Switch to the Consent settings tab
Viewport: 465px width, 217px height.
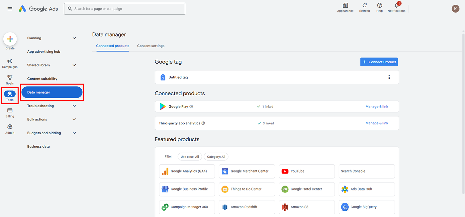[x=151, y=46]
